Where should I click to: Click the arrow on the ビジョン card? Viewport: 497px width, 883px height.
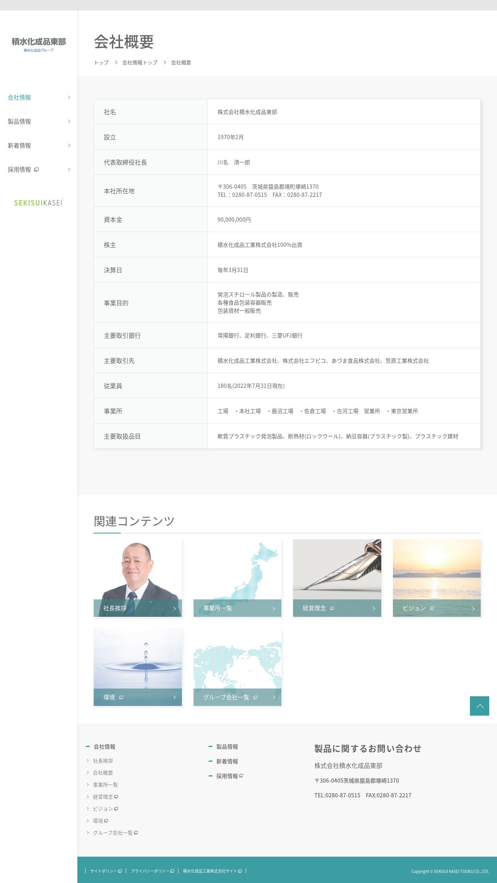(473, 609)
